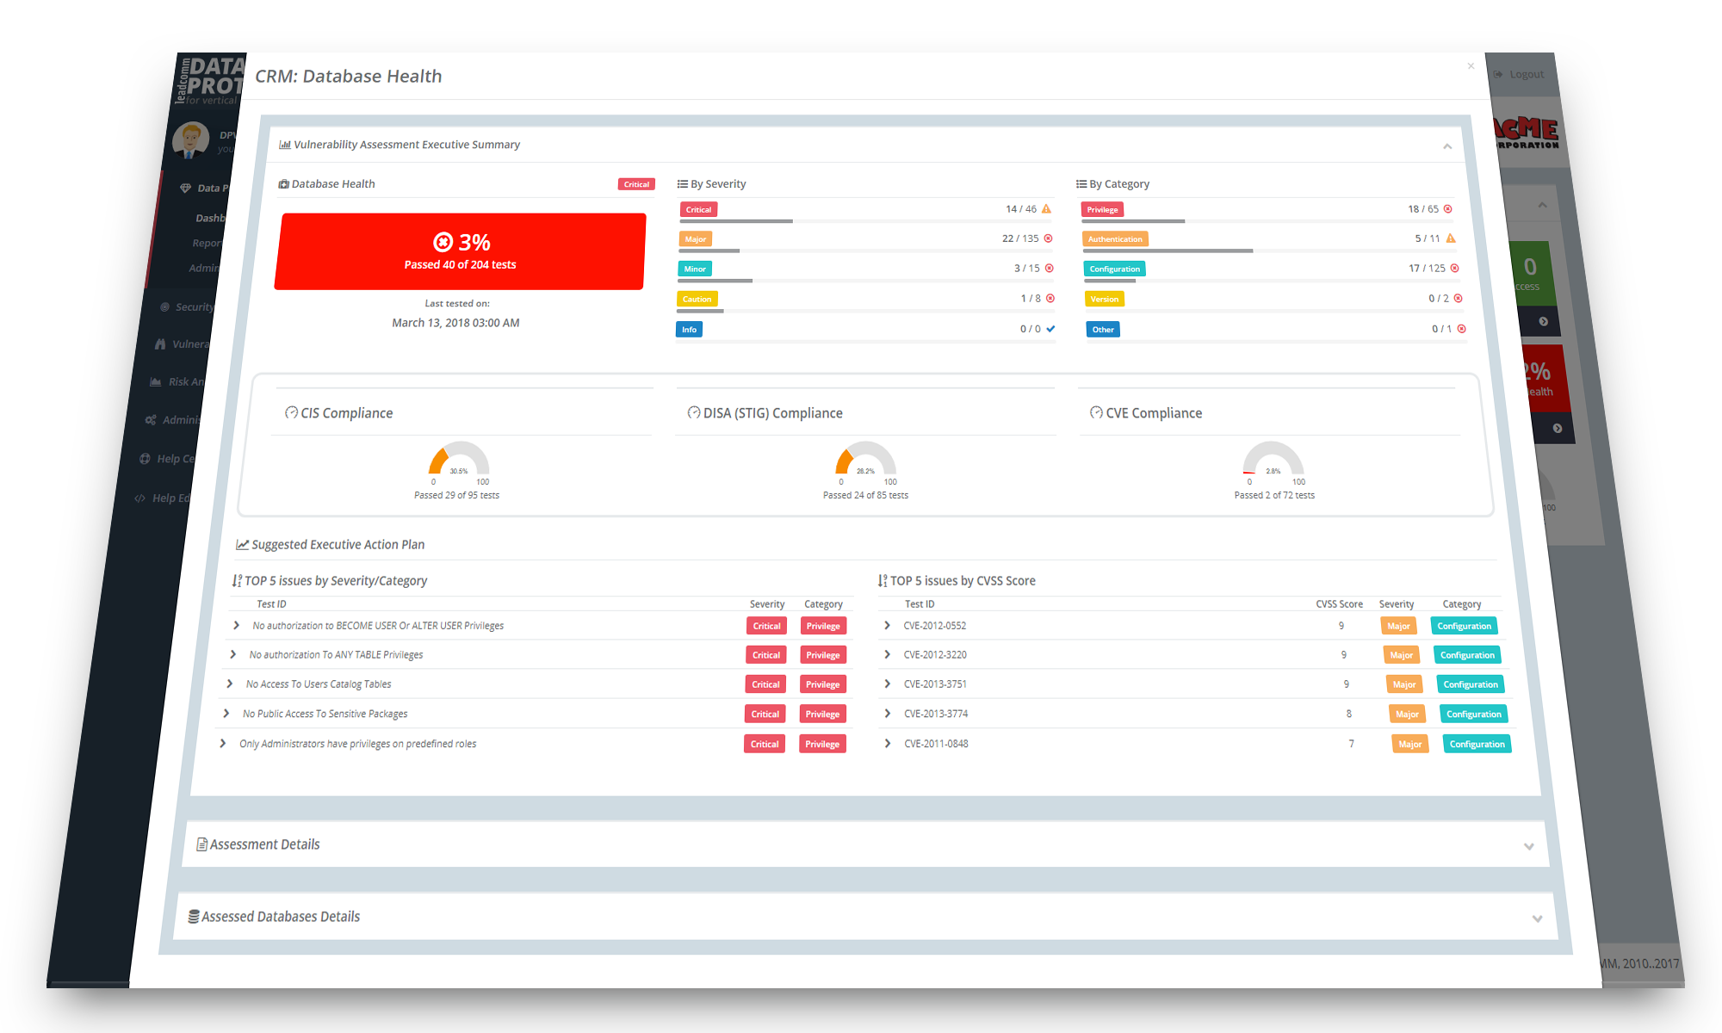Click the CVE Compliance gauge icon
The image size is (1722, 1033).
point(1096,413)
